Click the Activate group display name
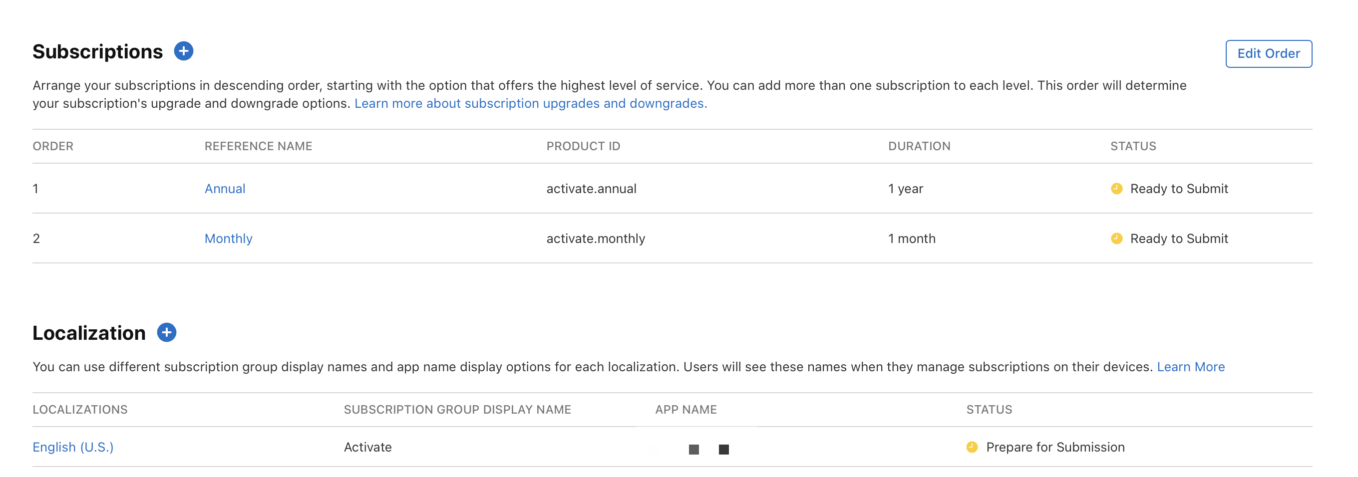The image size is (1358, 477). (367, 447)
